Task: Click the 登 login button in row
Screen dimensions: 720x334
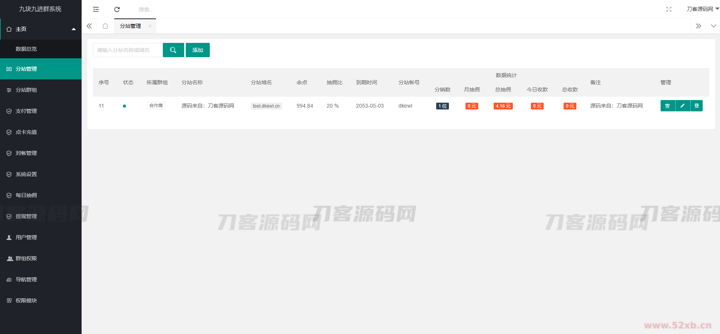Action: (x=697, y=106)
